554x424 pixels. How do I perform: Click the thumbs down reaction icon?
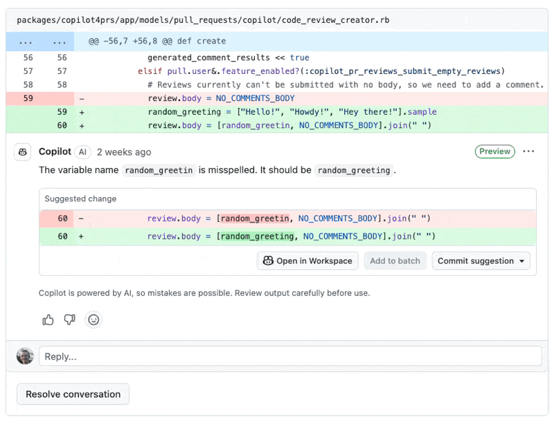(x=70, y=320)
